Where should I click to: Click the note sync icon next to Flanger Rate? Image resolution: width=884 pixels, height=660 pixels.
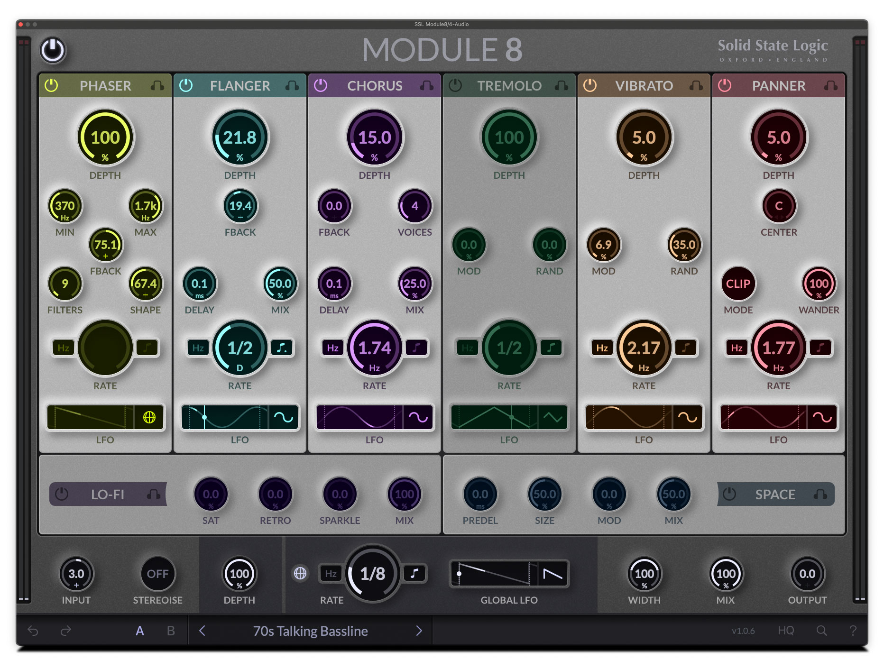click(283, 348)
